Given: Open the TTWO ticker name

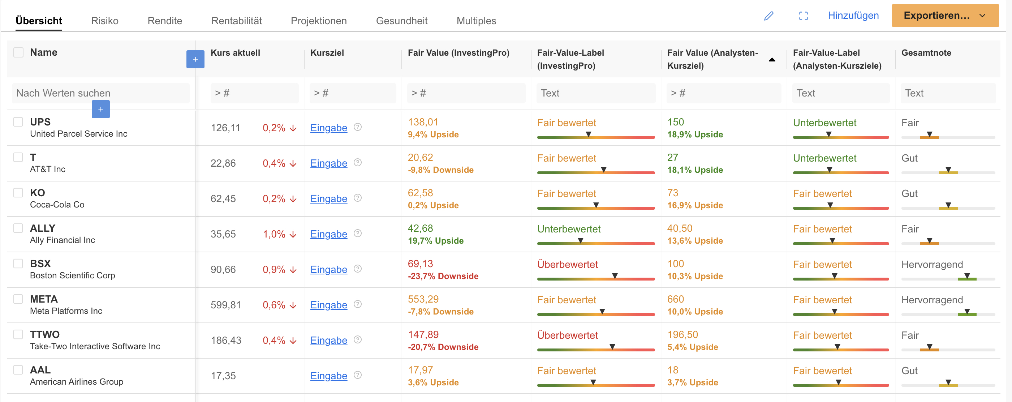Looking at the screenshot, I should (45, 334).
